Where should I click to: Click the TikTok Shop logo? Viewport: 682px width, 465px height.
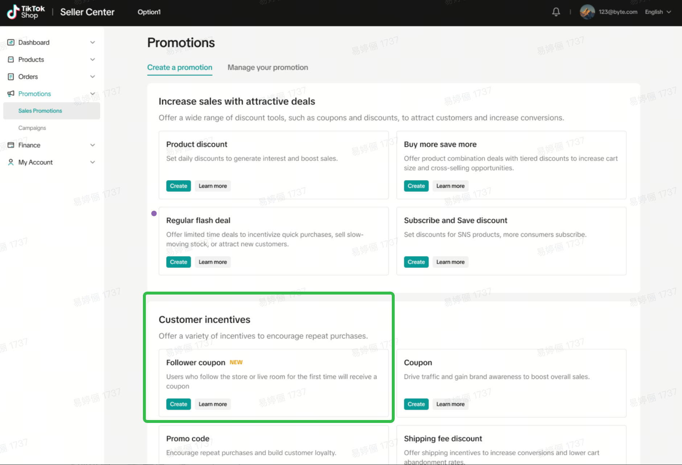pos(26,12)
